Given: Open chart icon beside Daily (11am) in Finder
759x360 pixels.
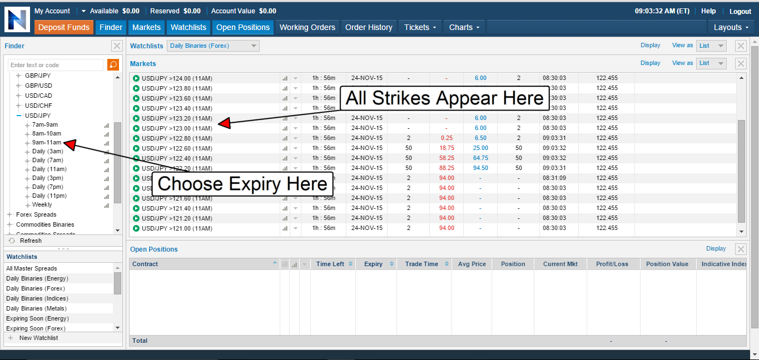Looking at the screenshot, I should click(107, 169).
